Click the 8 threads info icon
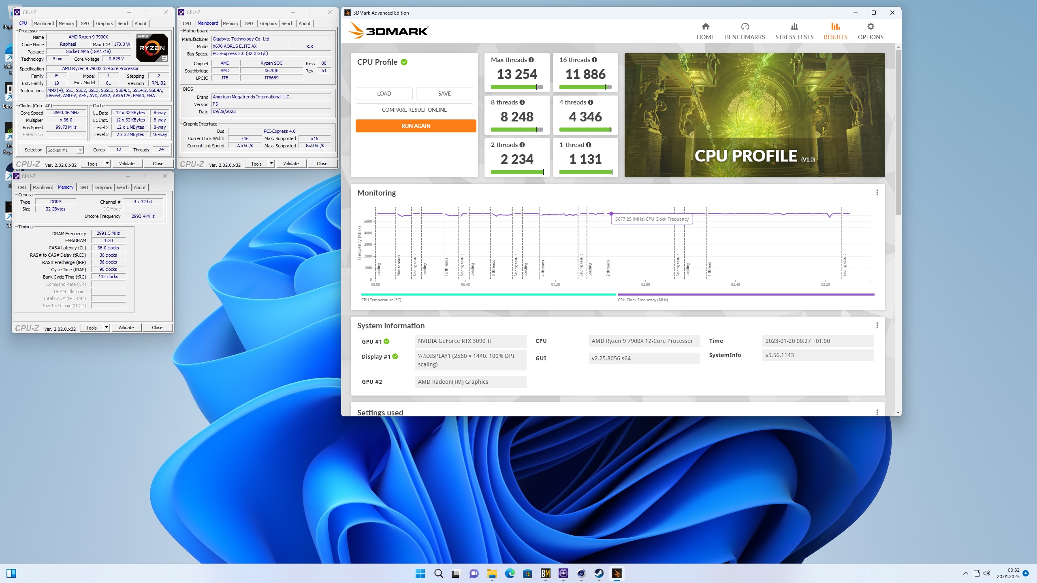The height and width of the screenshot is (583, 1037). tap(522, 102)
